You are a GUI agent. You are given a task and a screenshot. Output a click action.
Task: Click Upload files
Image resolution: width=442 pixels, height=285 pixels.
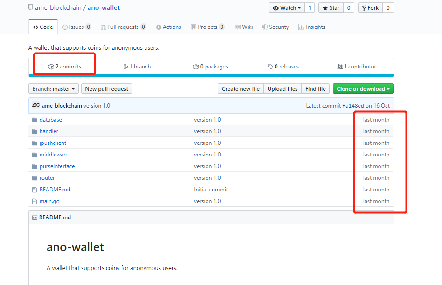[283, 88]
